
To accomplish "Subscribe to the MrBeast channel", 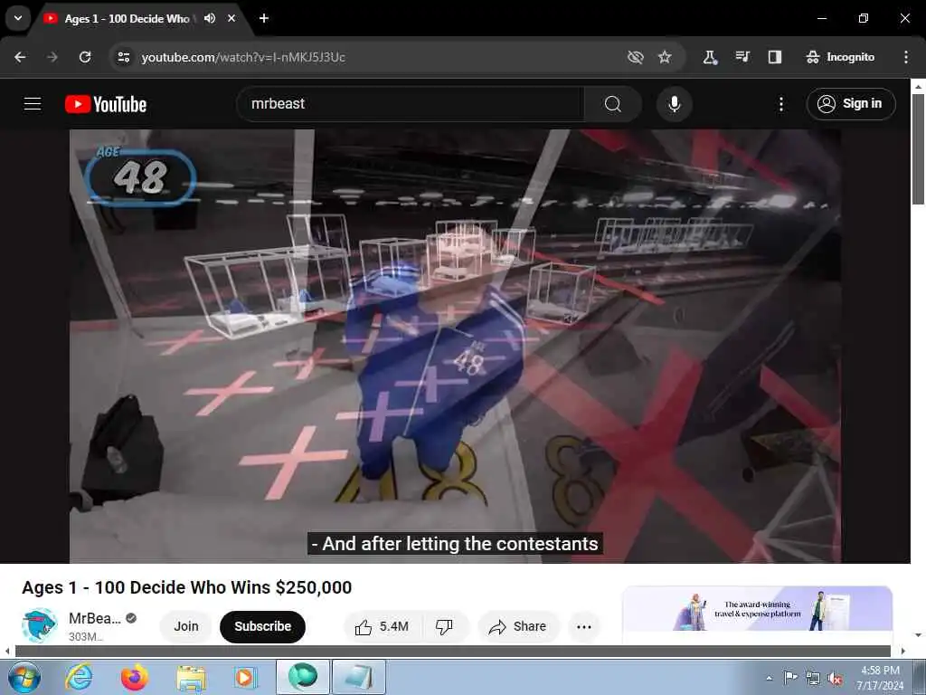I will point(263,626).
